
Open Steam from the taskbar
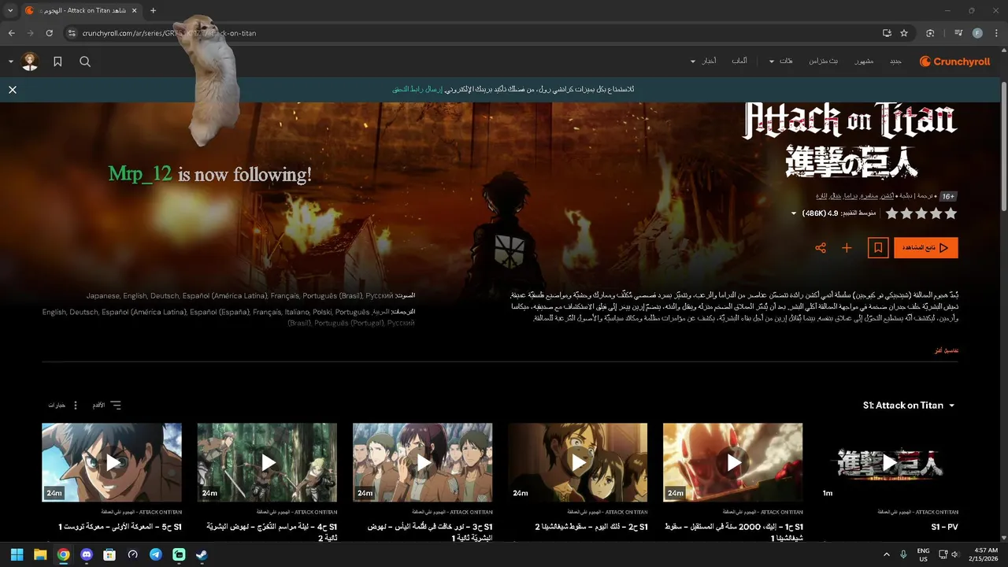click(202, 554)
